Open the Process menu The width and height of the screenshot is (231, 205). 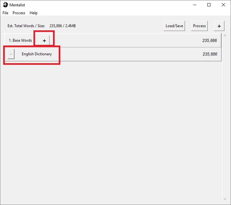coord(19,13)
